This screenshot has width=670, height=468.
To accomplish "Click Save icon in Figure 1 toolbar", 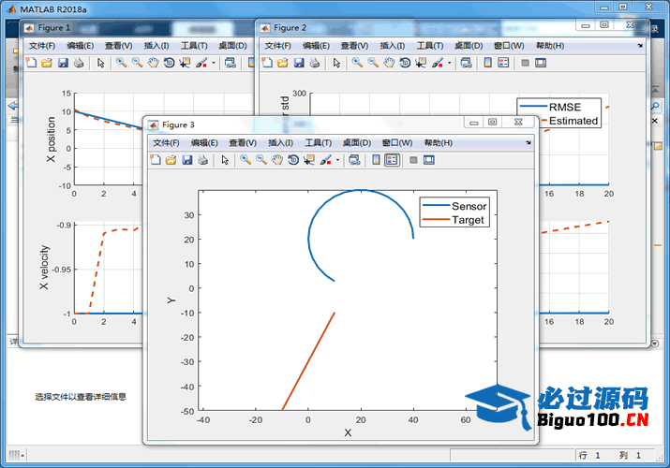I will point(63,63).
